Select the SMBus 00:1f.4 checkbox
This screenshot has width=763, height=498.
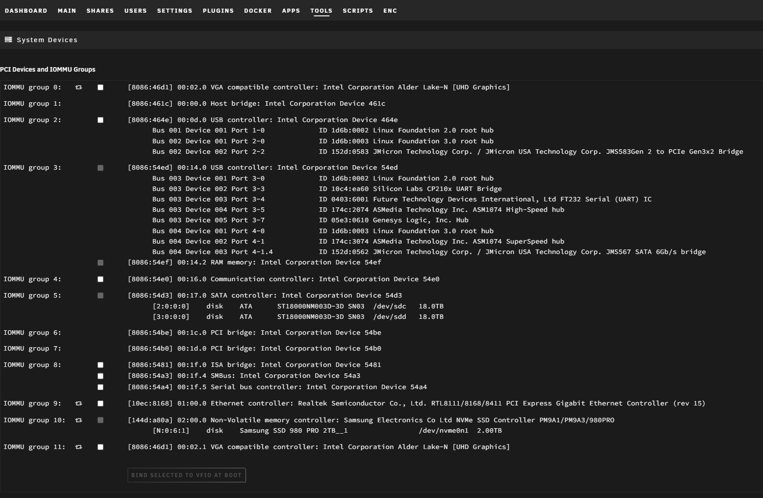point(101,376)
